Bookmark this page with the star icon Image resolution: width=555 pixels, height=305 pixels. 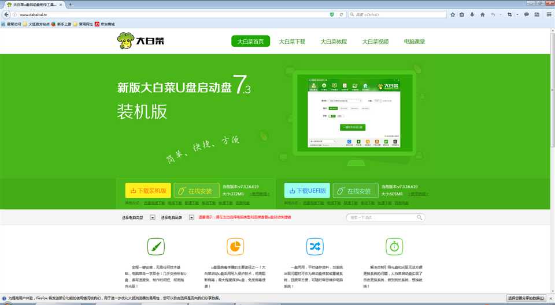point(453,14)
